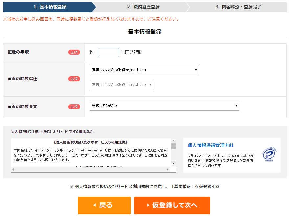This screenshot has height=218, width=290.
Task: Click the red multi-window warning notice text
Action: [x=91, y=19]
